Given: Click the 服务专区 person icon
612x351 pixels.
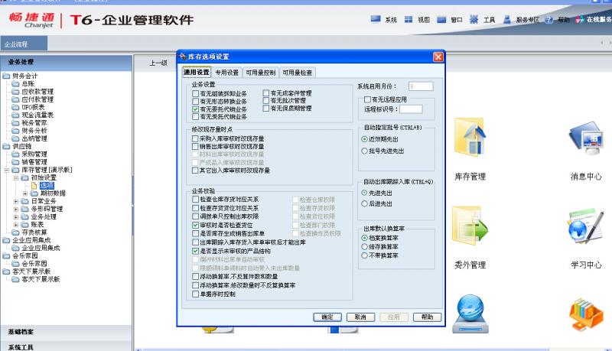Looking at the screenshot, I should 507,19.
